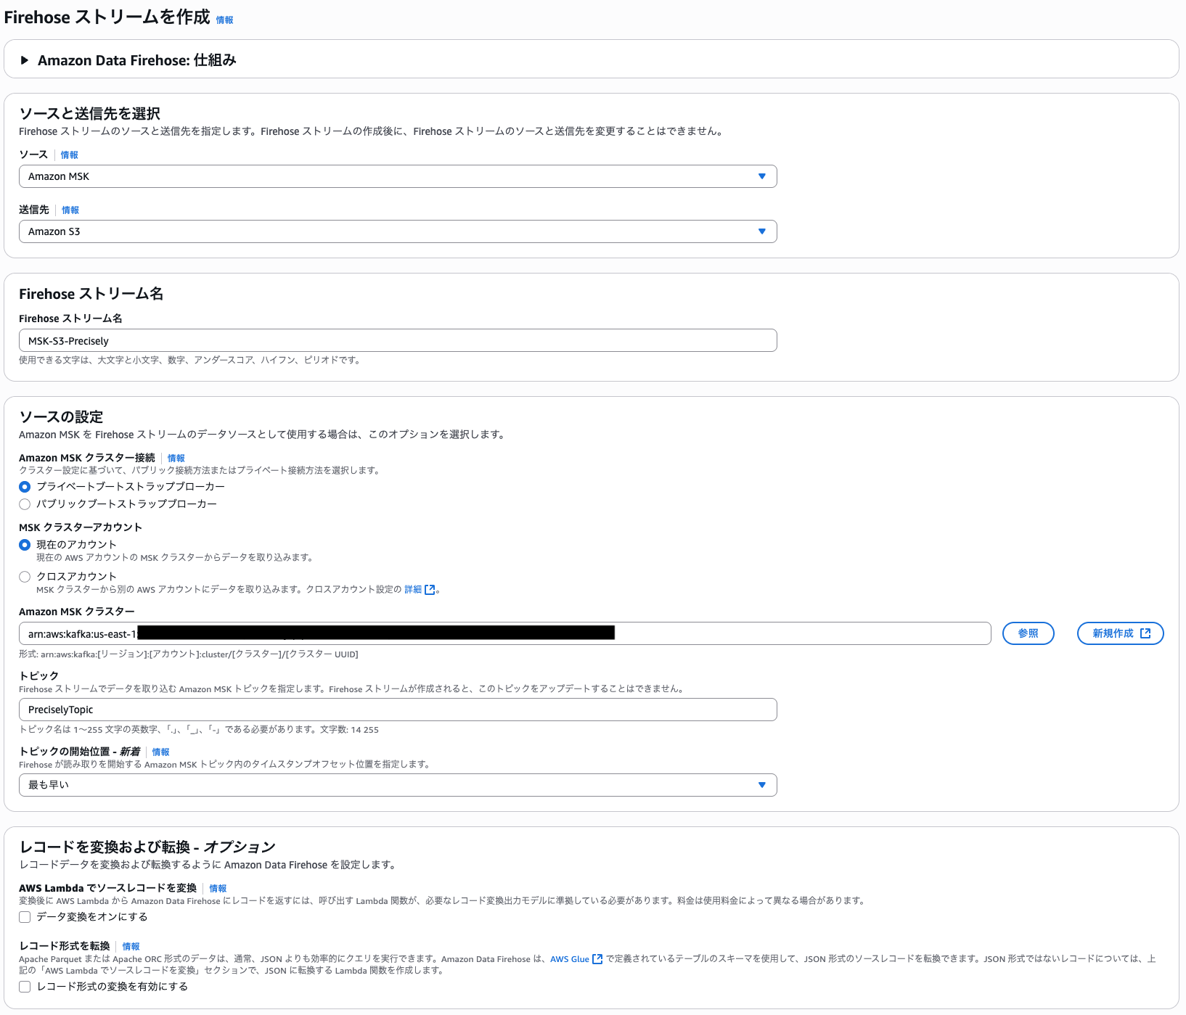The height and width of the screenshot is (1015, 1186).
Task: Click 情報 link beside AWS Lambda でソースレコードを変換
Action: 218,889
